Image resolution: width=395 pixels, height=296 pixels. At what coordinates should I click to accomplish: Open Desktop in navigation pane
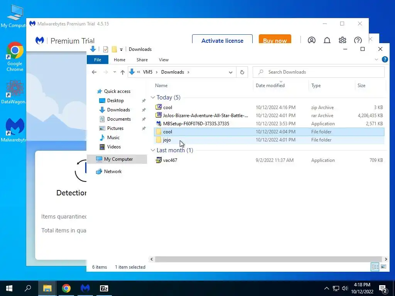tap(115, 101)
